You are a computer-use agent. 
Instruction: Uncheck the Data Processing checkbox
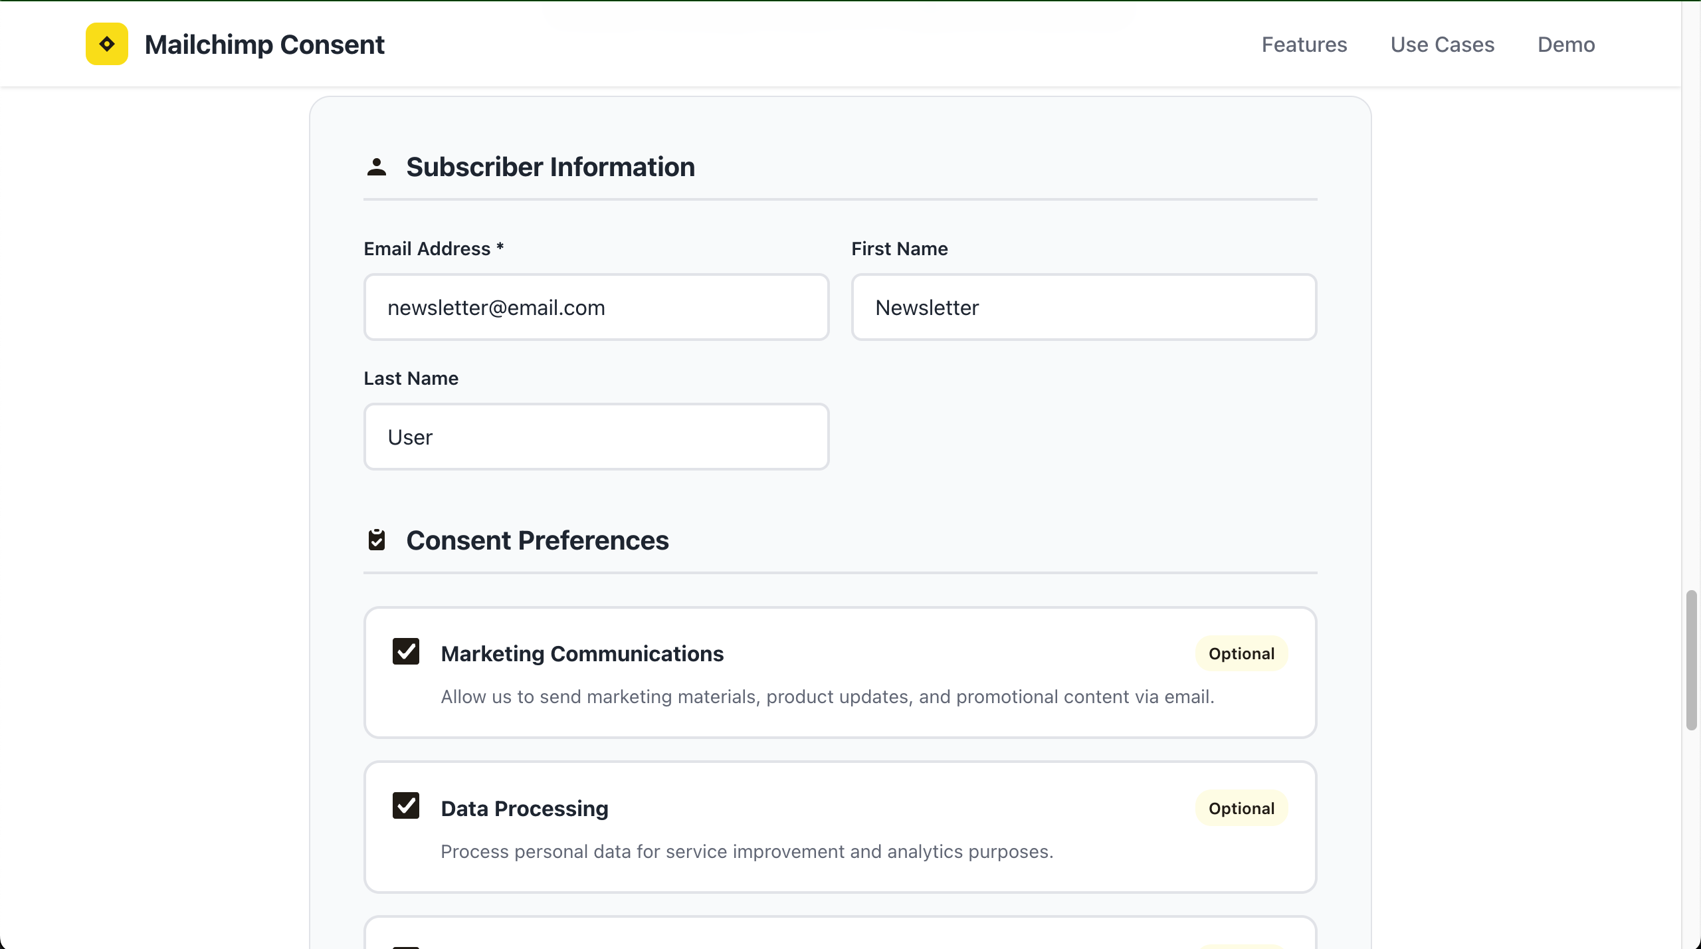coord(406,805)
